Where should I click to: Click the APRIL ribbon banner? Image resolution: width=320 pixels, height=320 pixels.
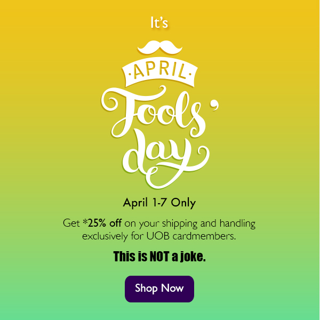[158, 71]
